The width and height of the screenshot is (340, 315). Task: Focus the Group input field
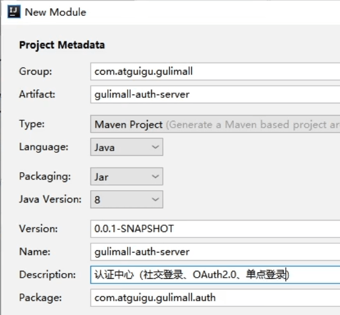click(215, 71)
